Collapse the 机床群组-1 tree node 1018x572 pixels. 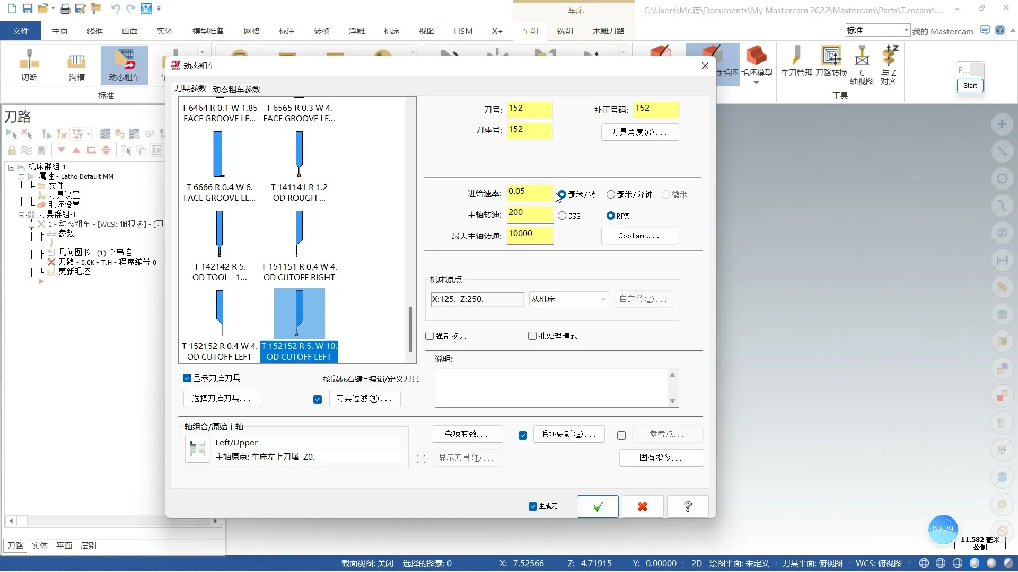pyautogui.click(x=11, y=166)
